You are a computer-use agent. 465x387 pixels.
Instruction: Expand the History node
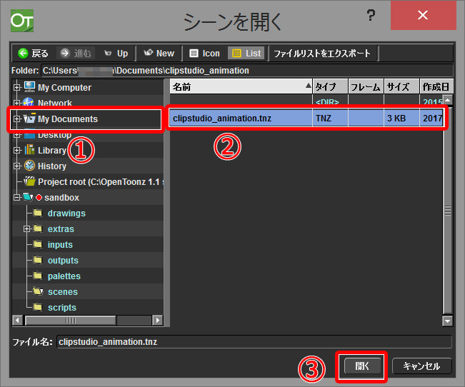pos(17,166)
